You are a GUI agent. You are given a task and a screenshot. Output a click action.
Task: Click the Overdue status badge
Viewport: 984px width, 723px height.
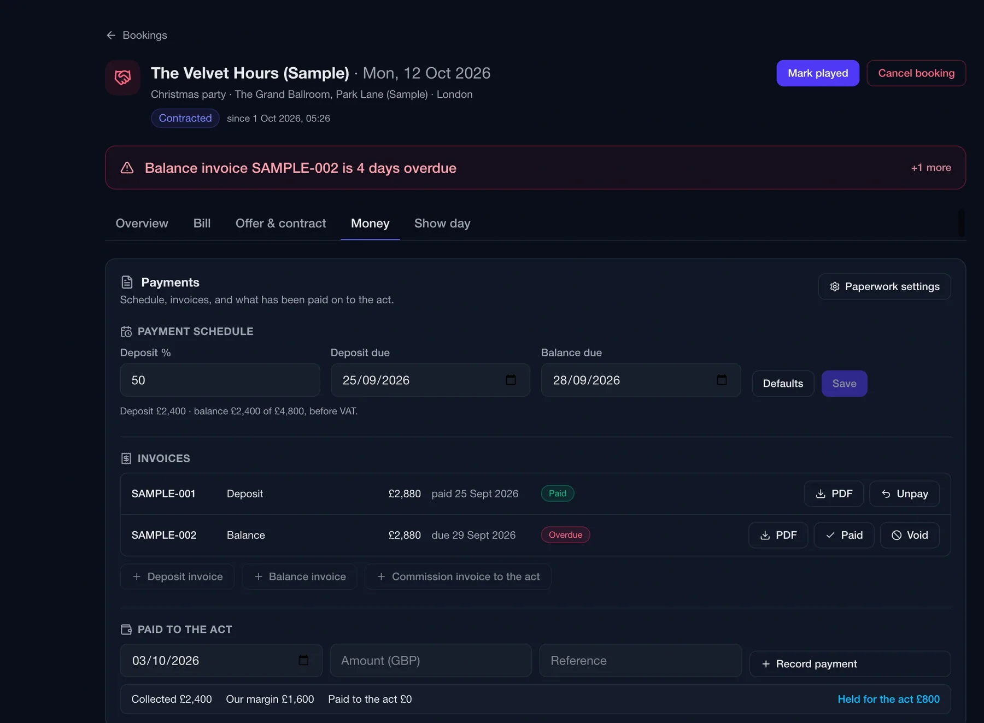tap(565, 535)
